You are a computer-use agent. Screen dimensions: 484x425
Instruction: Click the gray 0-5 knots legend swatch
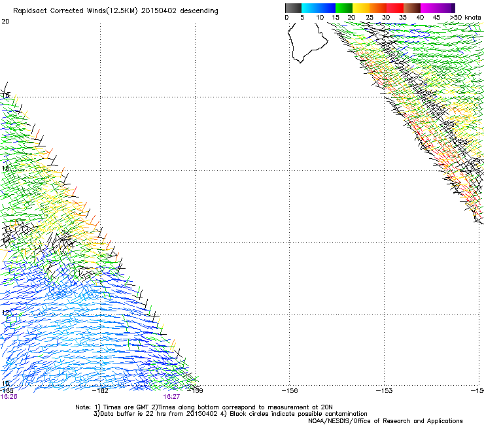pos(293,8)
